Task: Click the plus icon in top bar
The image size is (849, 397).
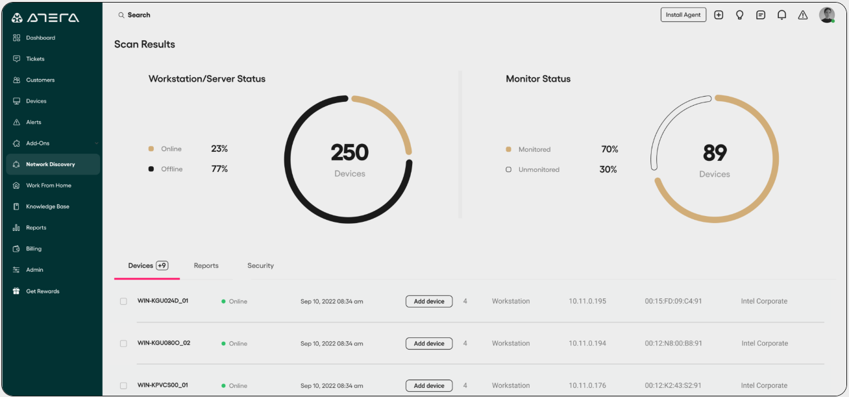Action: click(719, 15)
